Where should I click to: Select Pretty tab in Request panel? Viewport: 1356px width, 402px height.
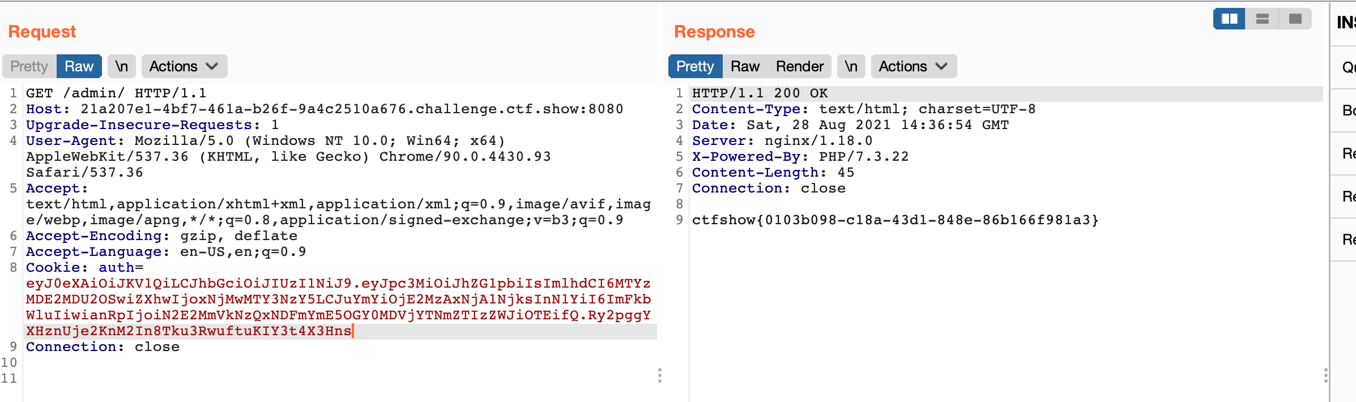(x=29, y=66)
